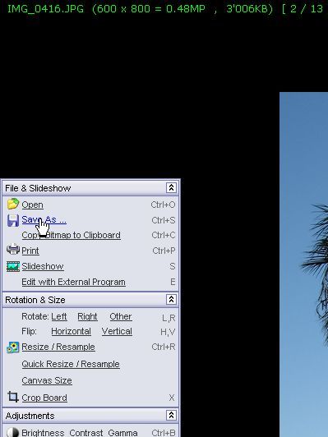
Task: Flip the image Horizontal
Action: point(72,331)
